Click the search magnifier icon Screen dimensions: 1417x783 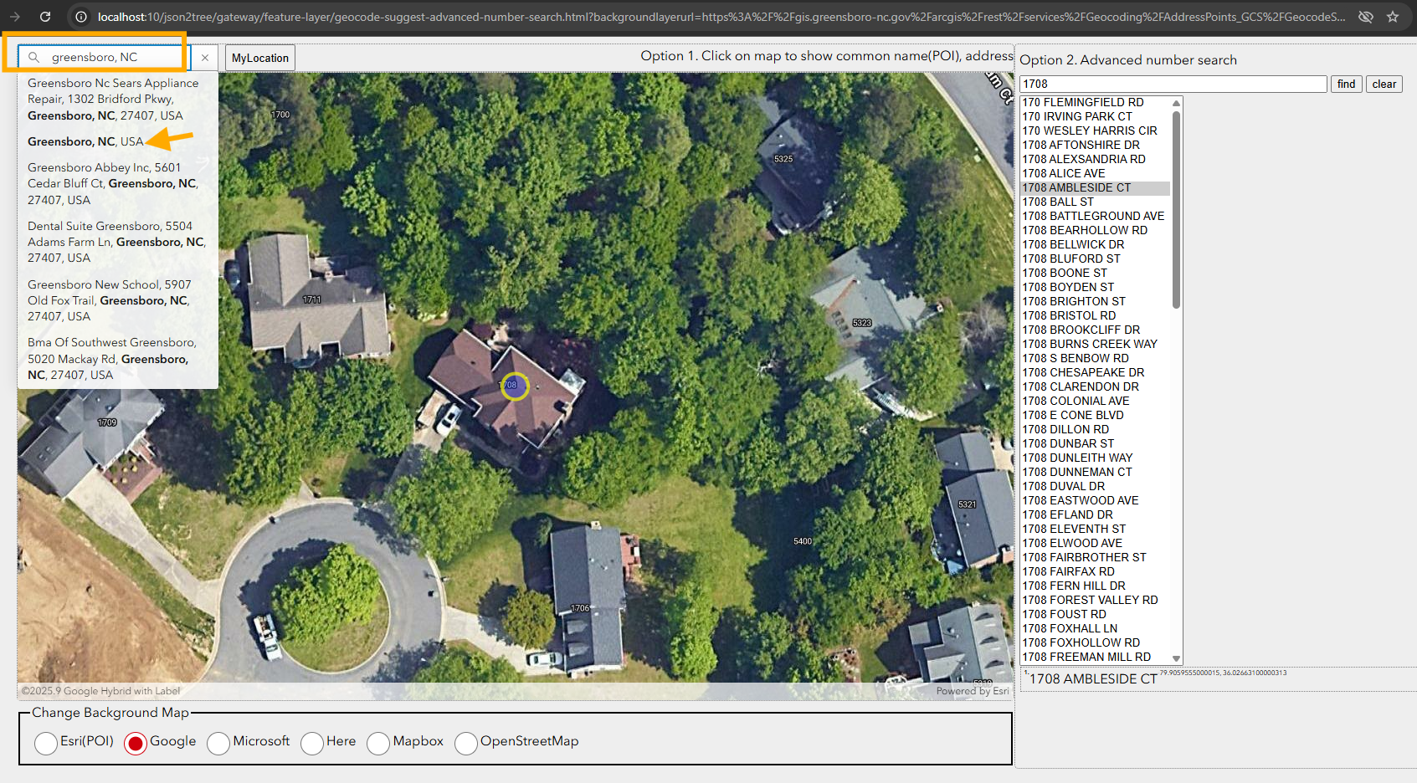pos(34,58)
